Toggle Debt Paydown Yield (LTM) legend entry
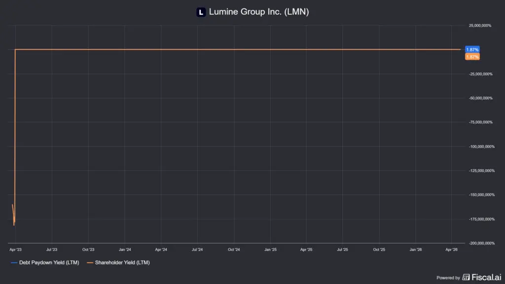 tap(45, 263)
